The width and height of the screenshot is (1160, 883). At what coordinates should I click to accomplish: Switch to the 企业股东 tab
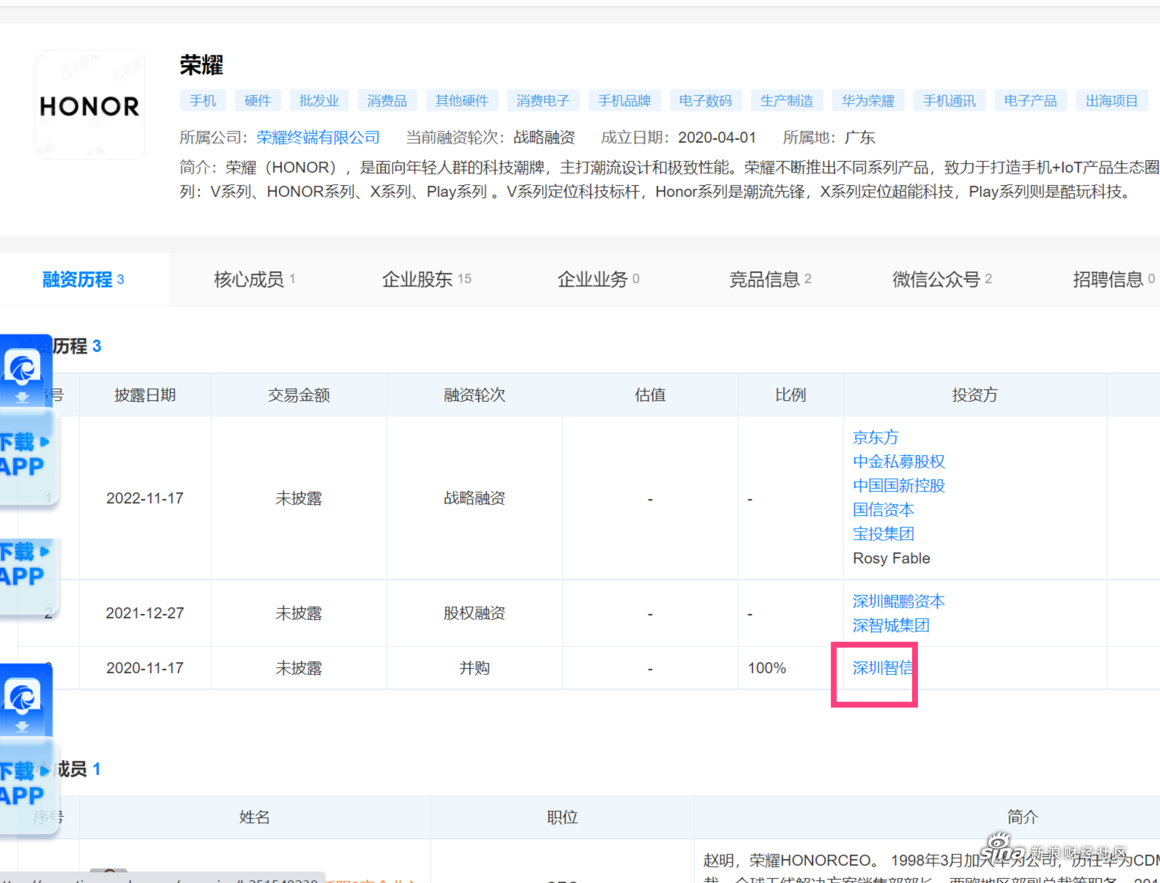[427, 280]
